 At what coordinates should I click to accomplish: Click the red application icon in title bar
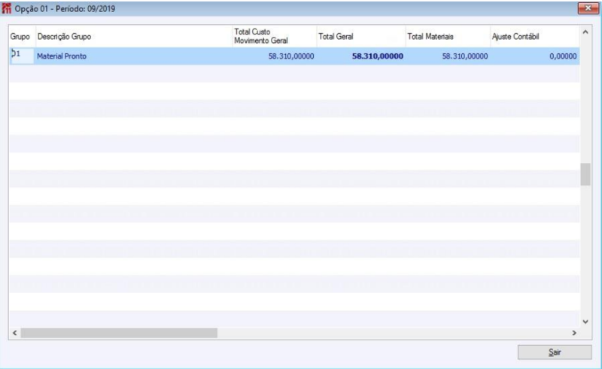point(7,8)
